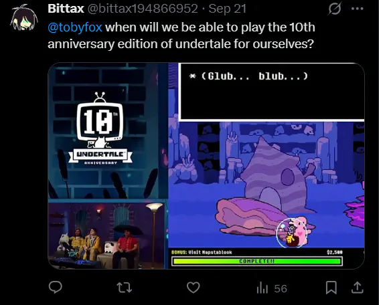379x305 pixels.
Task: Open the @tobyfox mention link
Action: [75, 27]
